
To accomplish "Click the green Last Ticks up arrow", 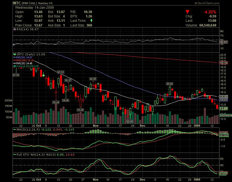I will tap(91, 20).
